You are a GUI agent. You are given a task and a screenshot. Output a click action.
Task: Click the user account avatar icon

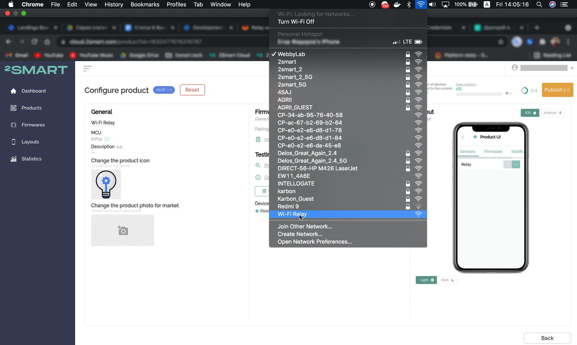coord(514,68)
